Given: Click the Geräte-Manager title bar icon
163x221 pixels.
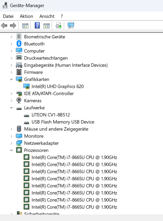Looking at the screenshot, I should pos(5,5).
